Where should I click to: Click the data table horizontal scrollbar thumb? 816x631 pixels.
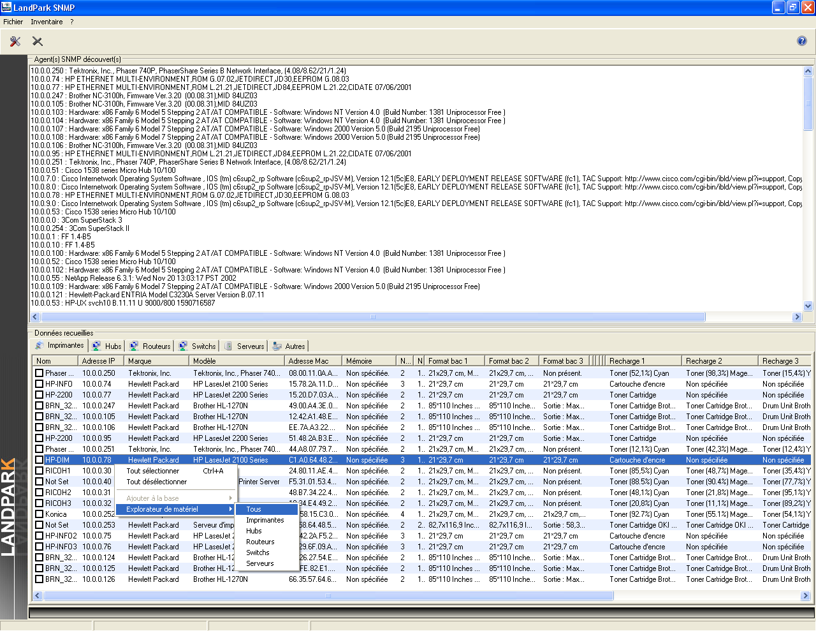pos(328,596)
